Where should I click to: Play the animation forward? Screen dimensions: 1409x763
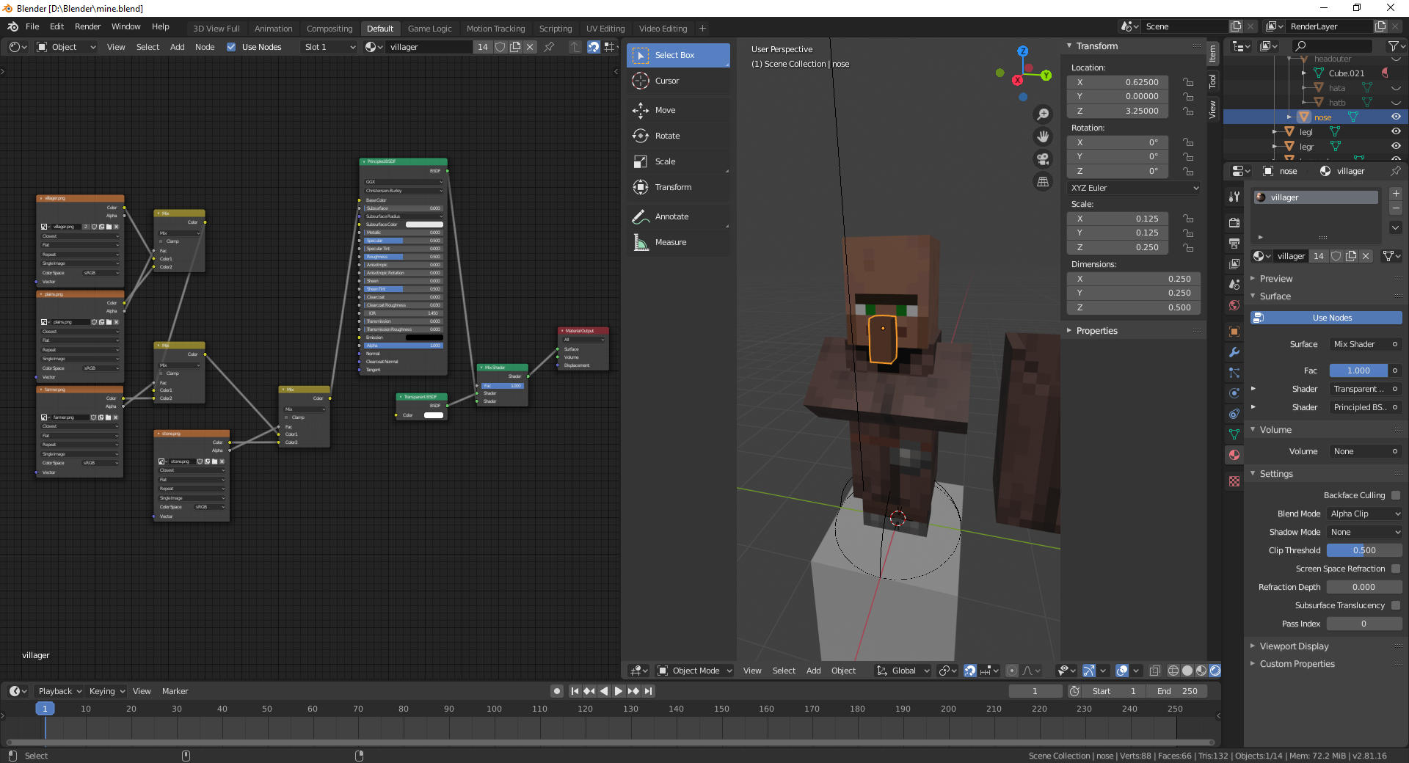(618, 691)
